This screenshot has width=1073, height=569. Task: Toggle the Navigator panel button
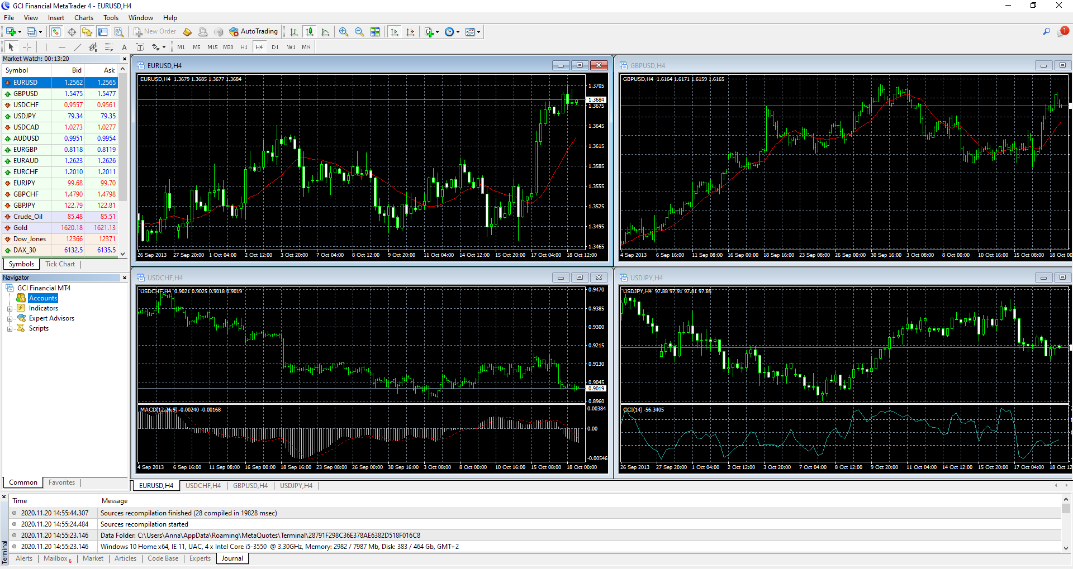click(x=87, y=32)
